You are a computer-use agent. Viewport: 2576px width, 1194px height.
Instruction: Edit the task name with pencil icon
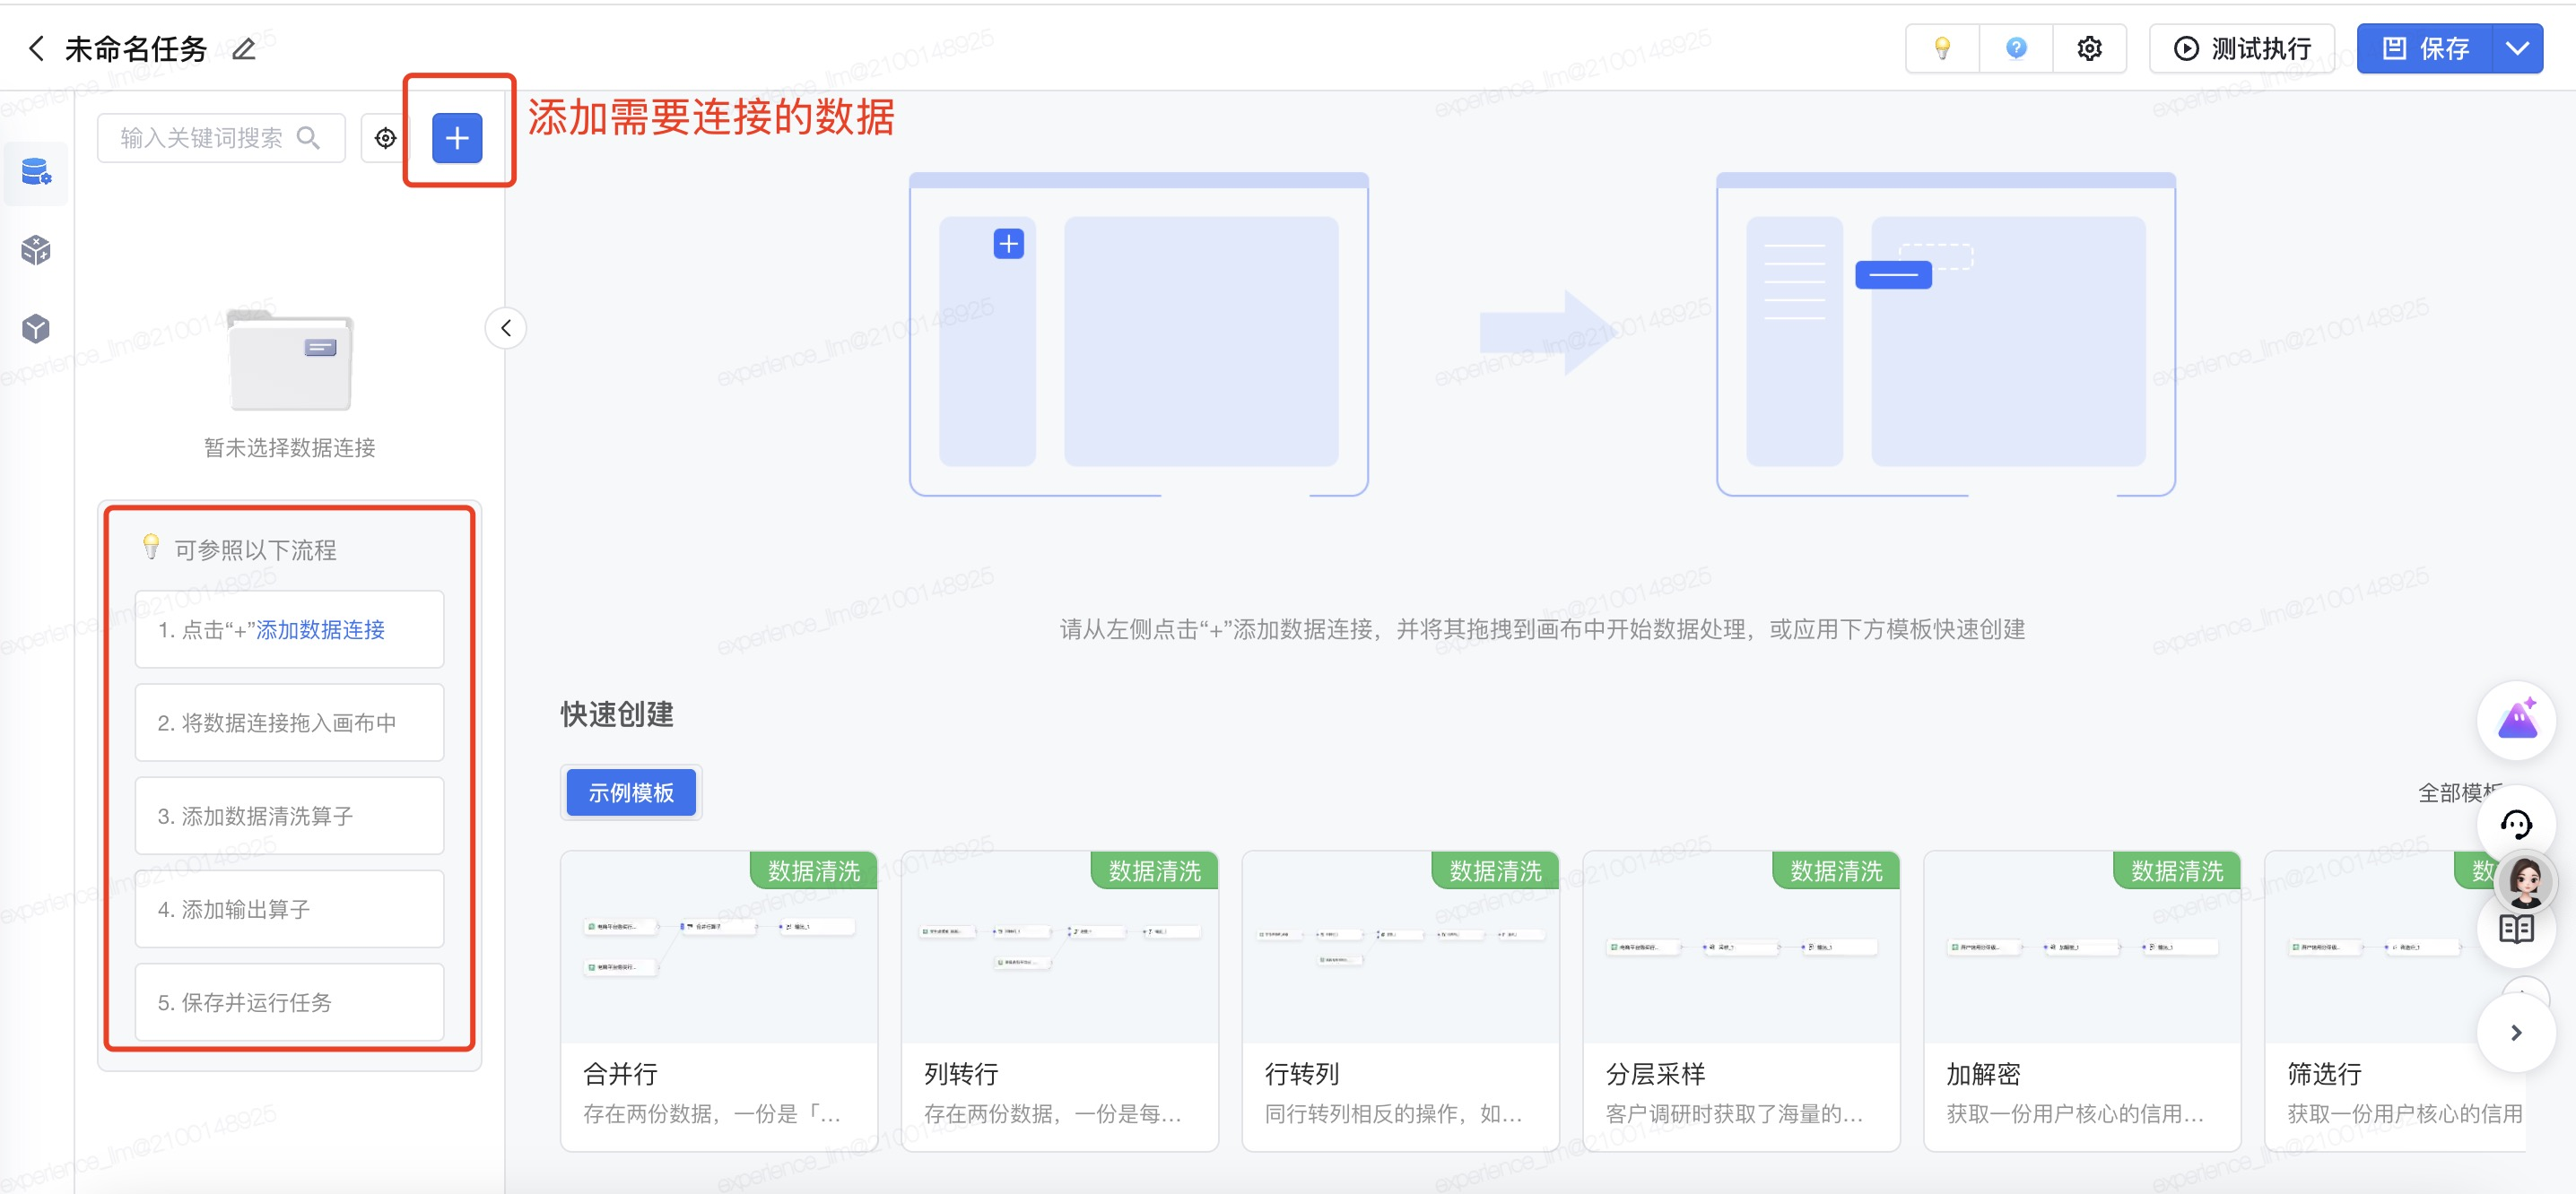click(x=244, y=48)
